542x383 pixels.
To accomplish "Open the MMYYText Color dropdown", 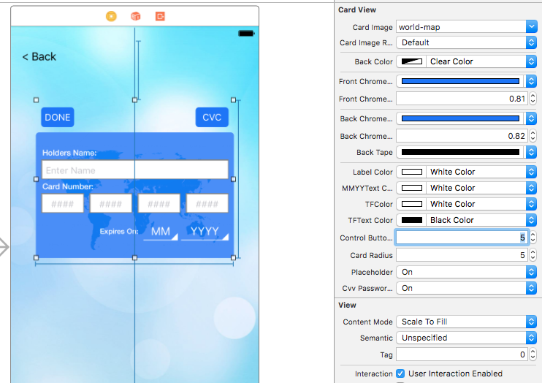I will coord(481,188).
